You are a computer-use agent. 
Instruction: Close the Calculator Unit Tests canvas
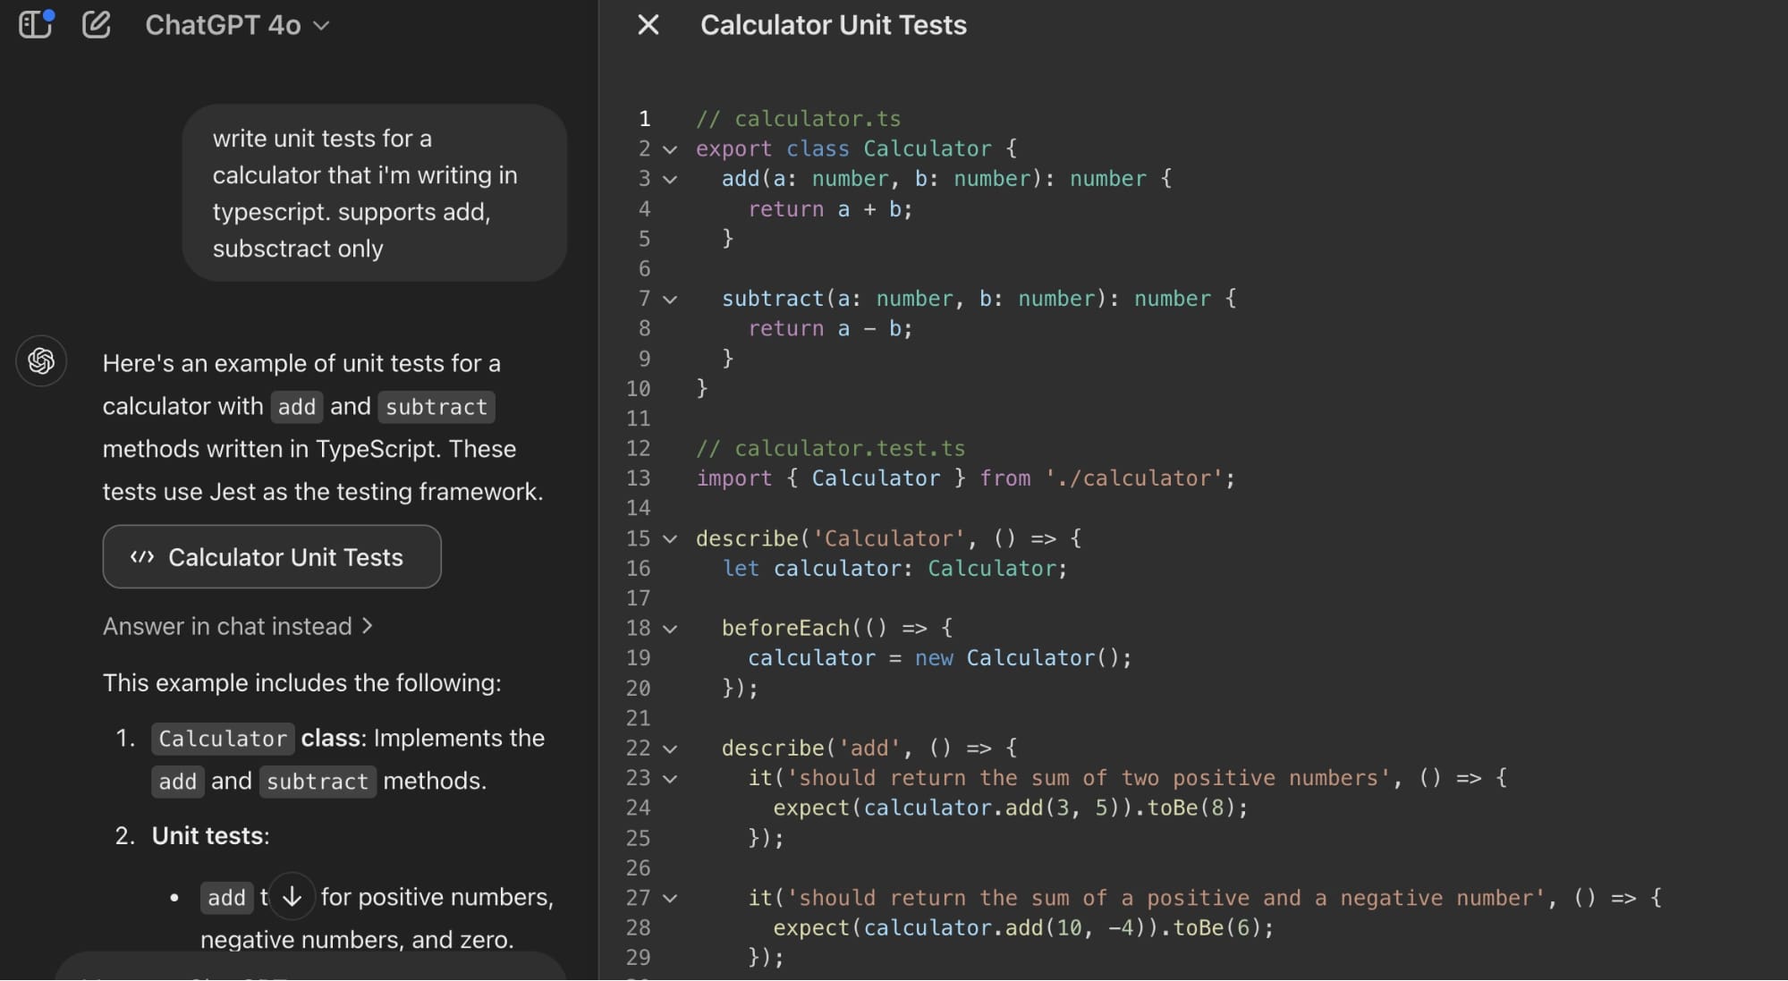648,25
